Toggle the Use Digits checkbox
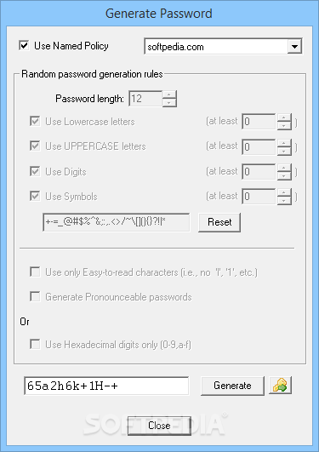319x452 pixels. [35, 171]
